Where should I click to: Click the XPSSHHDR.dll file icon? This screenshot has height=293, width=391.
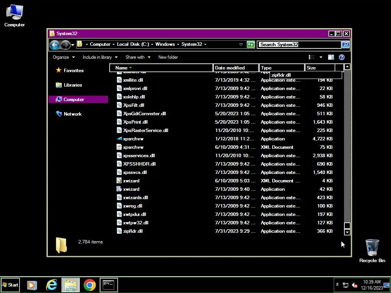(x=119, y=164)
